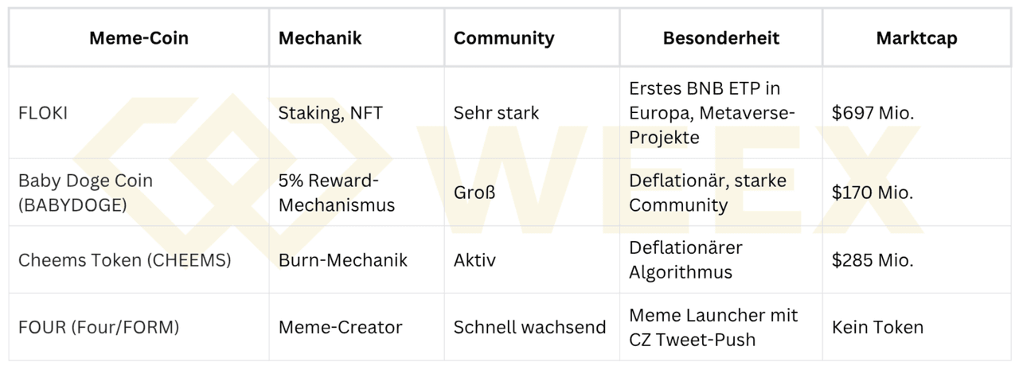Select the "Kein Token" cell
1019x370 pixels.
(877, 327)
